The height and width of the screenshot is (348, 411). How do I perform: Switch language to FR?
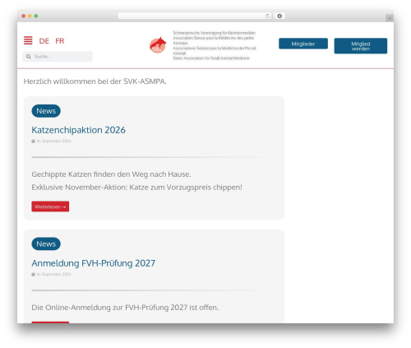[x=60, y=41]
